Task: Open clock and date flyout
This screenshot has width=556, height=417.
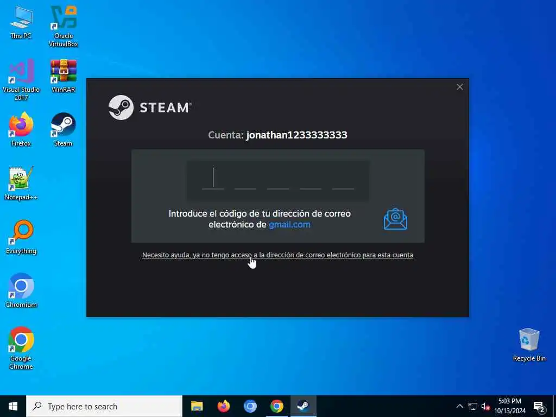Action: pos(510,406)
